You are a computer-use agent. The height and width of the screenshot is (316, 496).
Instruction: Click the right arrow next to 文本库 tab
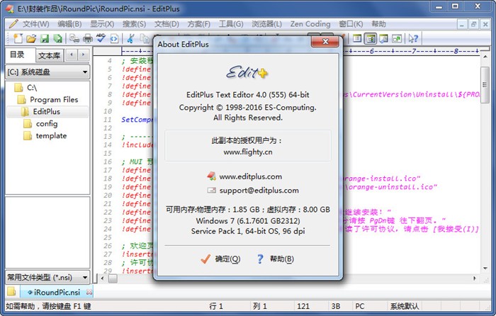(x=84, y=55)
